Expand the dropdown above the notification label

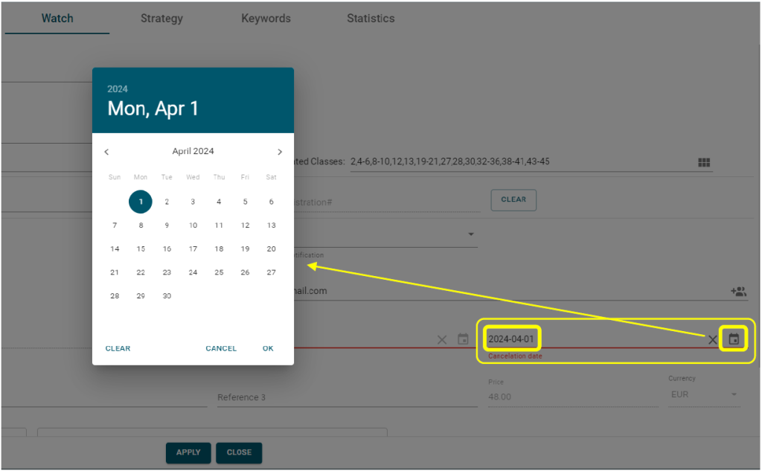point(470,234)
